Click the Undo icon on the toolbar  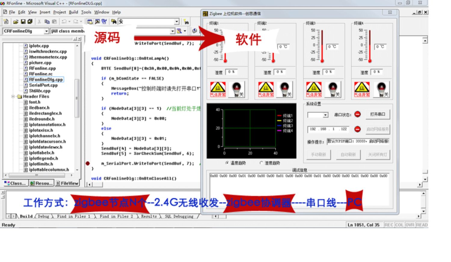pos(64,21)
